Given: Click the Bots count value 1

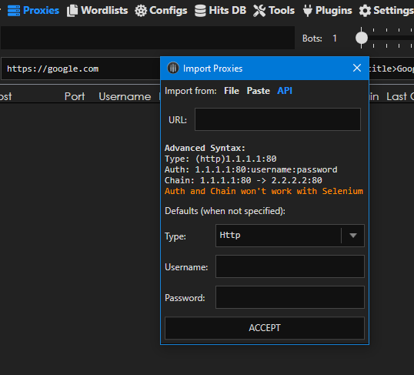Looking at the screenshot, I should (x=335, y=39).
